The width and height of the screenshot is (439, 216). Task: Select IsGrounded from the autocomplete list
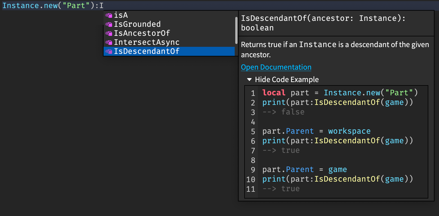[x=137, y=24]
